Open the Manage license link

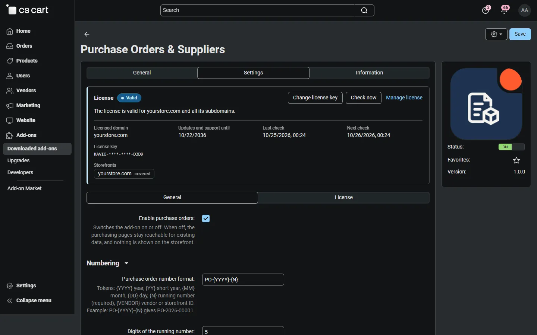click(x=404, y=98)
